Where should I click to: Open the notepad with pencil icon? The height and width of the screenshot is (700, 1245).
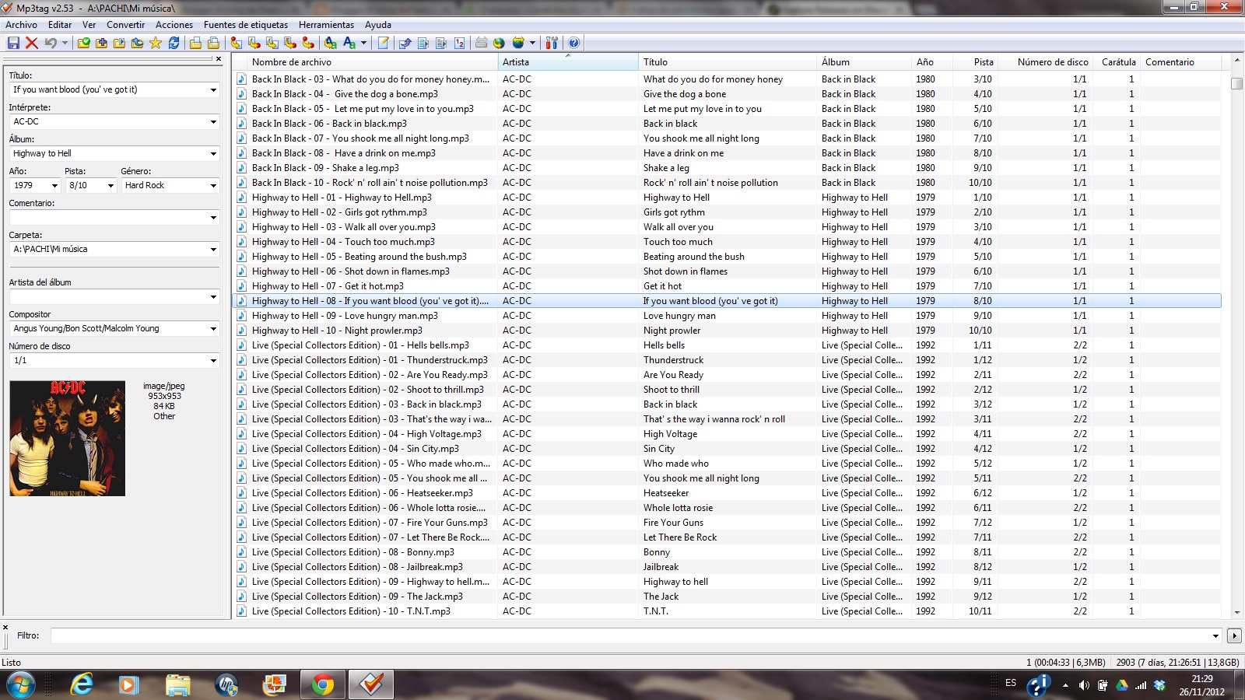pyautogui.click(x=383, y=43)
